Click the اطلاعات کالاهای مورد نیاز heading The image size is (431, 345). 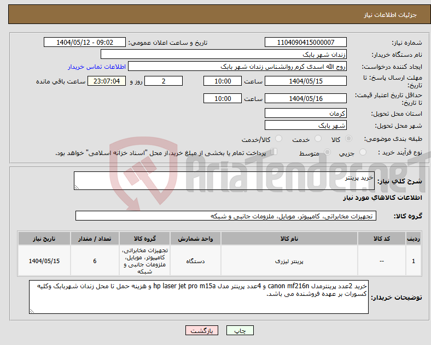pyautogui.click(x=382, y=198)
